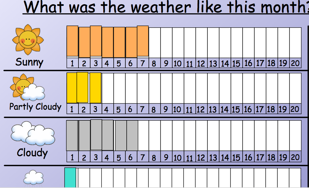The width and height of the screenshot is (309, 188).
Task: Select the turquoise bar in bottom row
Action: [x=70, y=178]
